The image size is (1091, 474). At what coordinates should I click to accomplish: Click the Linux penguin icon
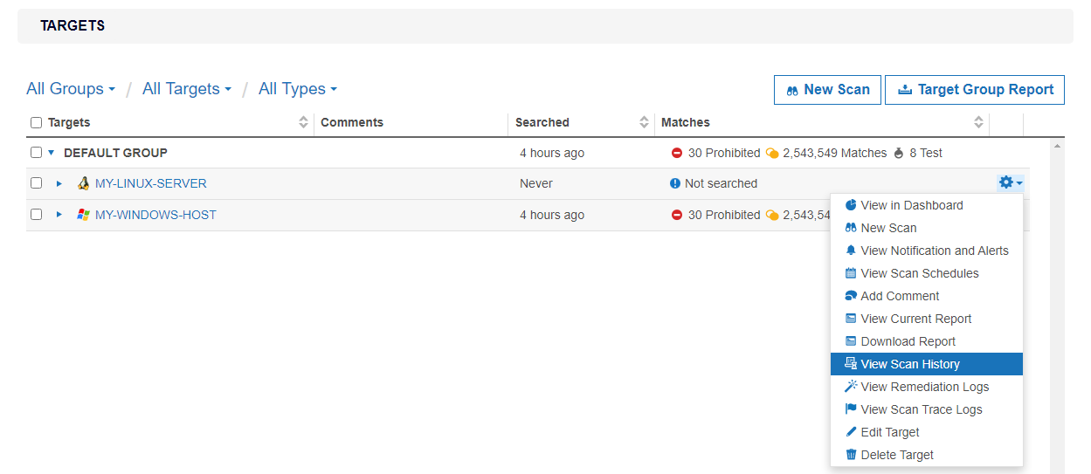click(x=84, y=183)
